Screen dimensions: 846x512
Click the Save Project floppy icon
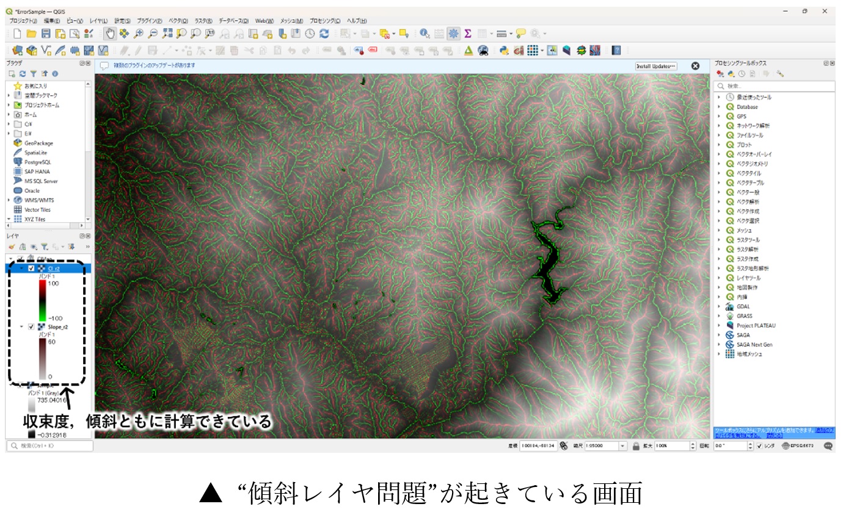pos(46,34)
